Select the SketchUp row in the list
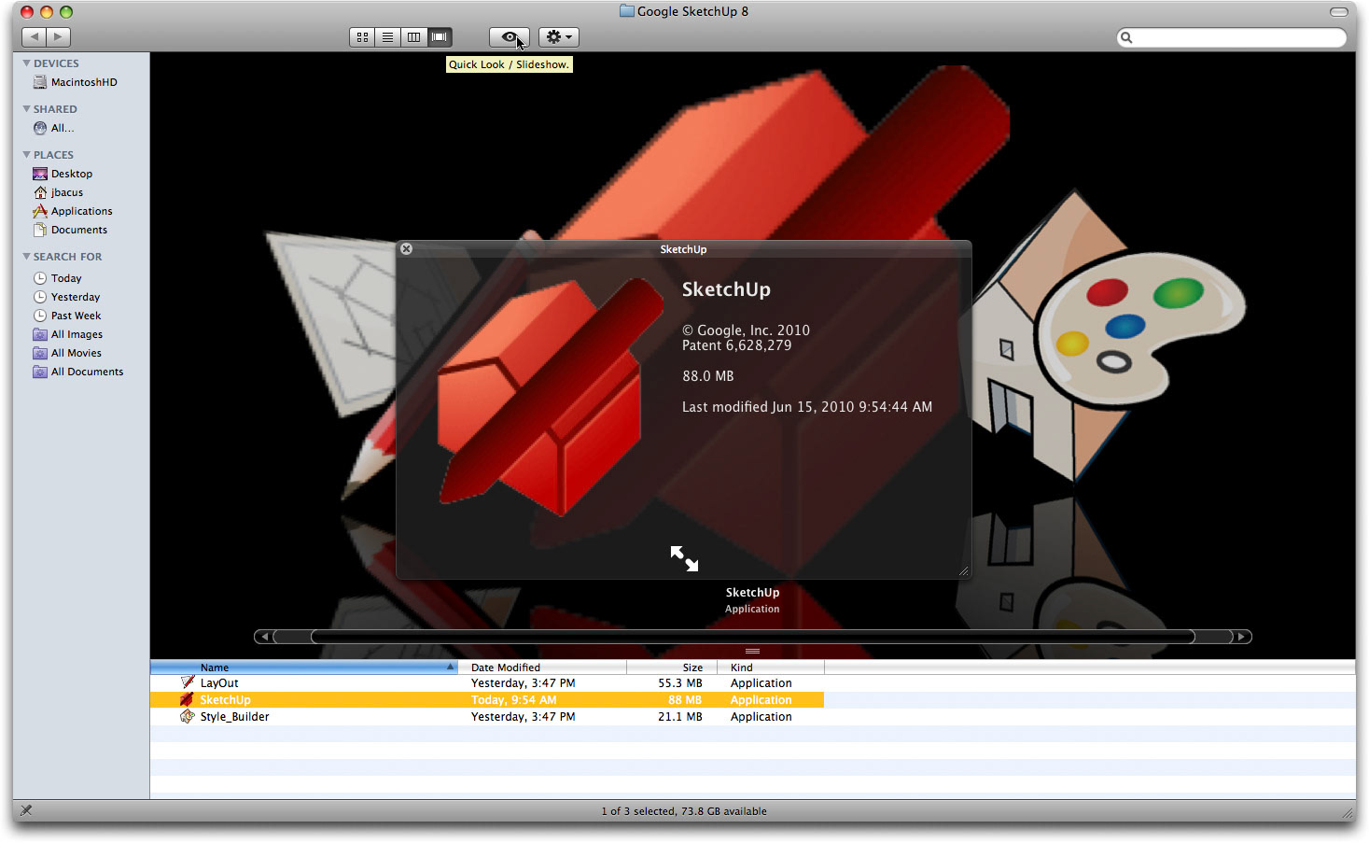The width and height of the screenshot is (1369, 843). pos(487,700)
